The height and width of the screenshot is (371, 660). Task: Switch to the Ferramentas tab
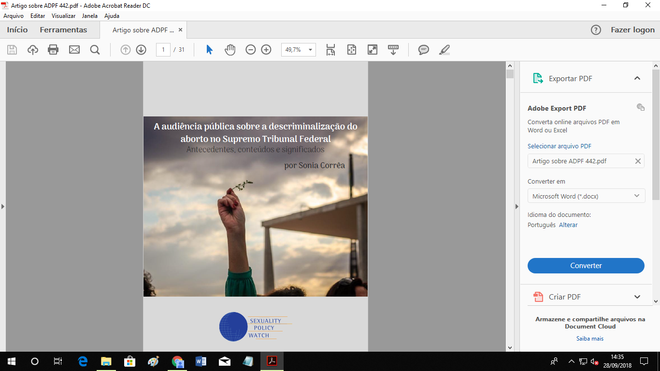[64, 30]
